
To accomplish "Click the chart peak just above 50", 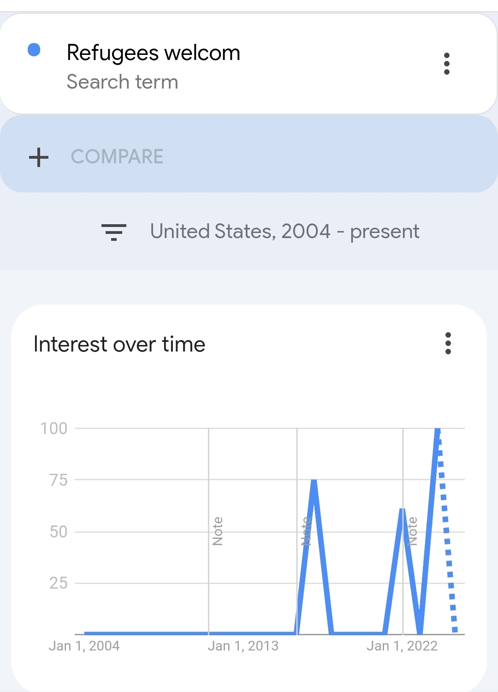I will coord(402,510).
